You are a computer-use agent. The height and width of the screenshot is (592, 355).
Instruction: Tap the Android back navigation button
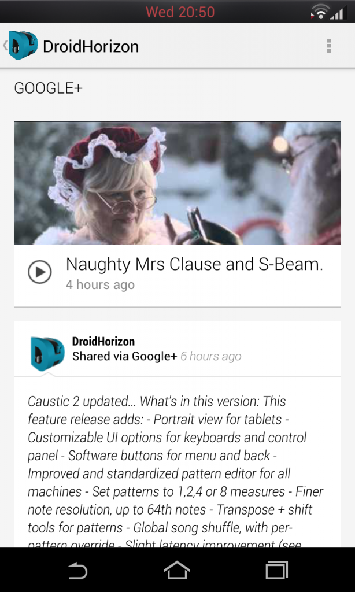[78, 569]
